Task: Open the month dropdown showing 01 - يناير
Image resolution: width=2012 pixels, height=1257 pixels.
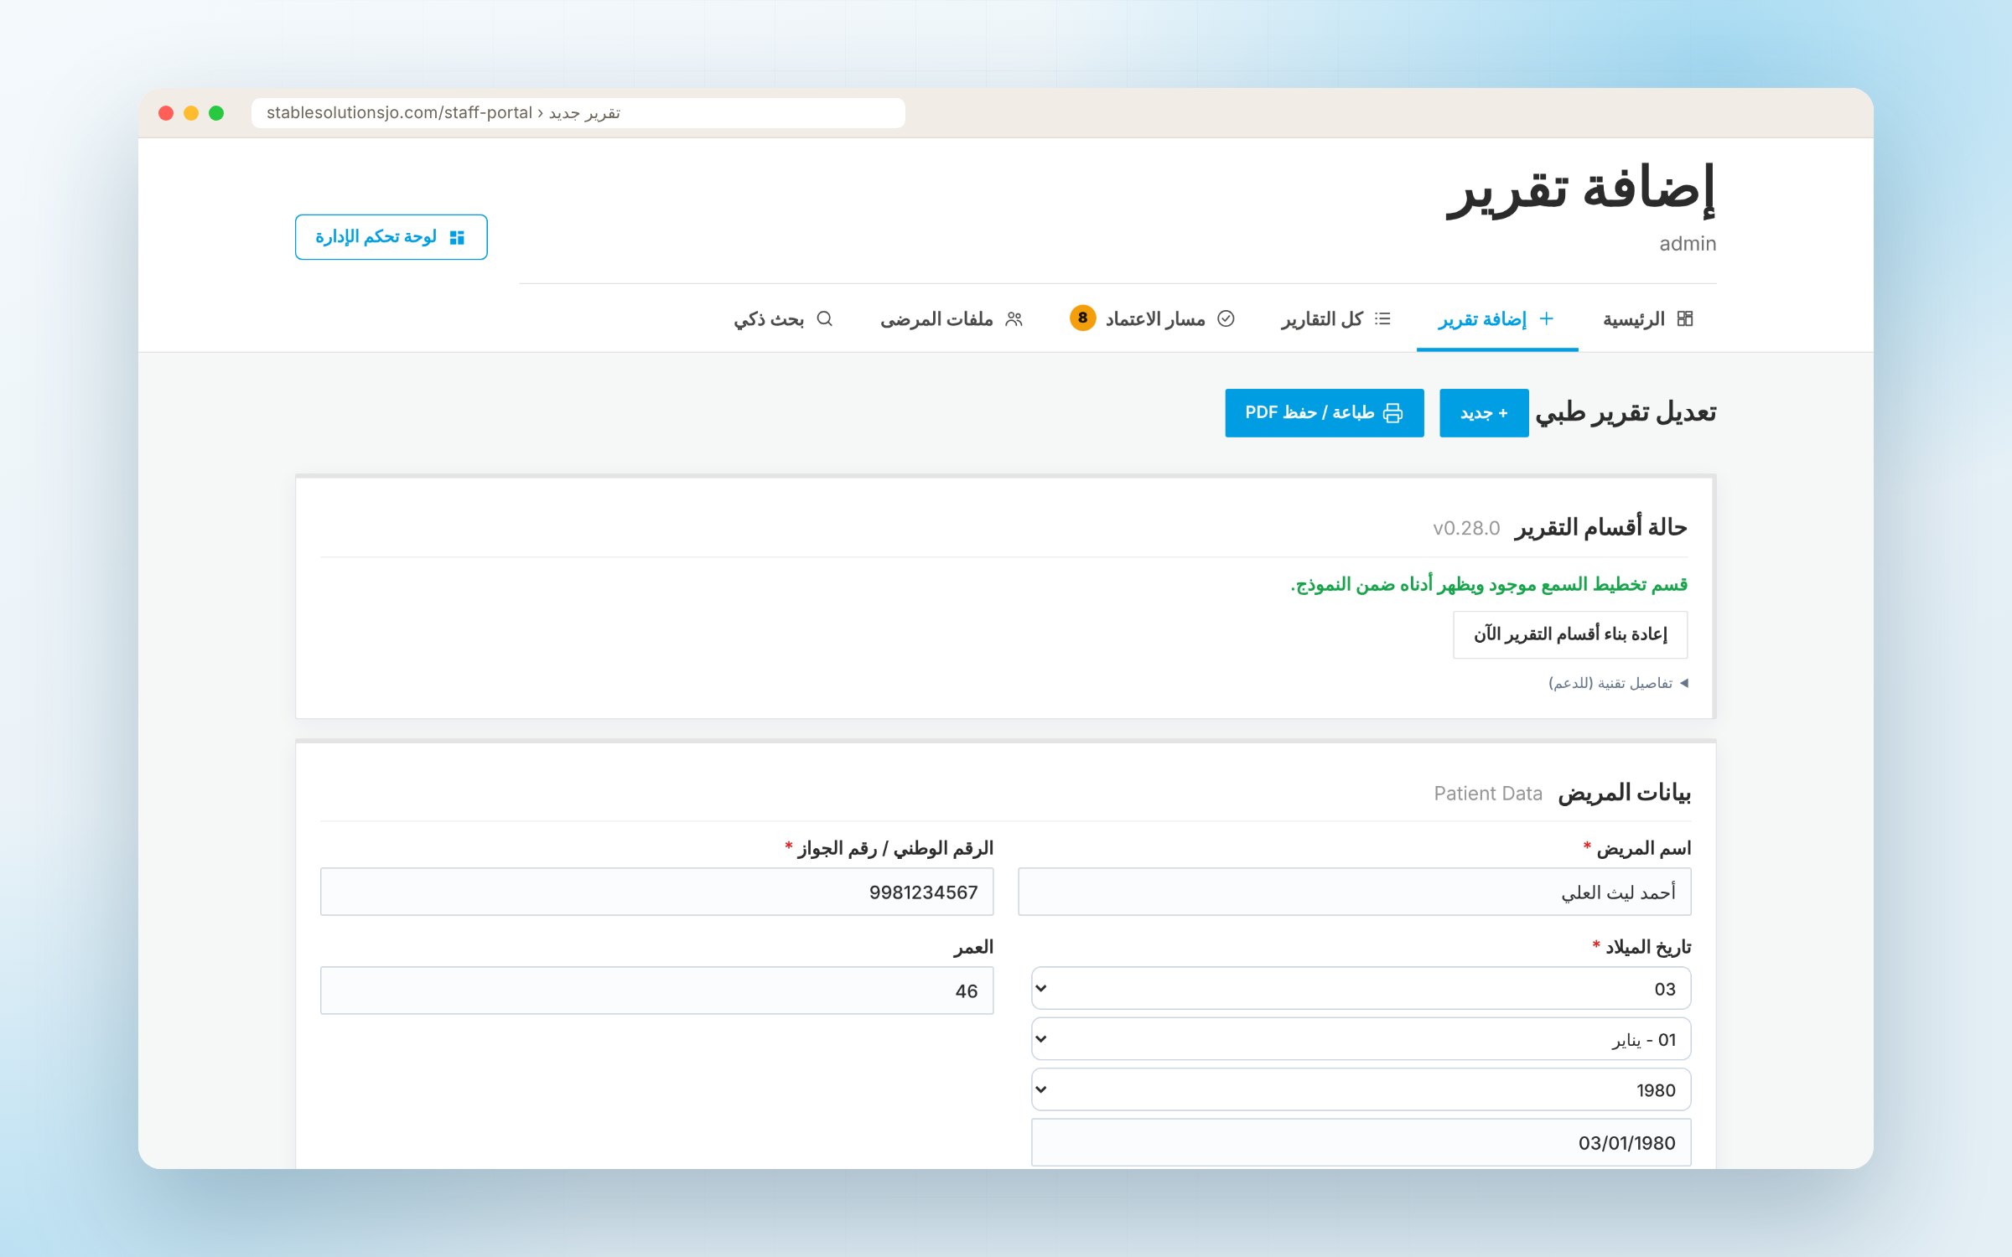Action: pos(1361,1039)
